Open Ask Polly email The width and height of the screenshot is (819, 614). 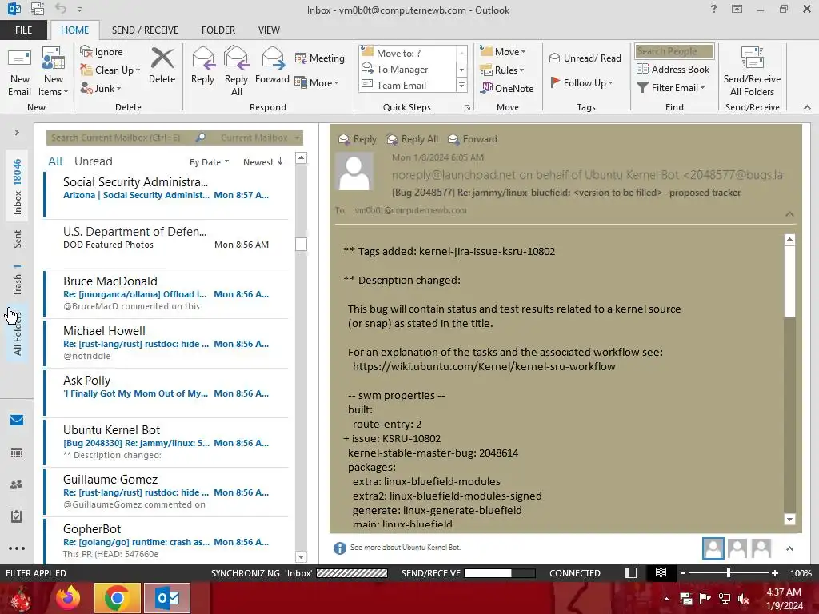point(166,393)
